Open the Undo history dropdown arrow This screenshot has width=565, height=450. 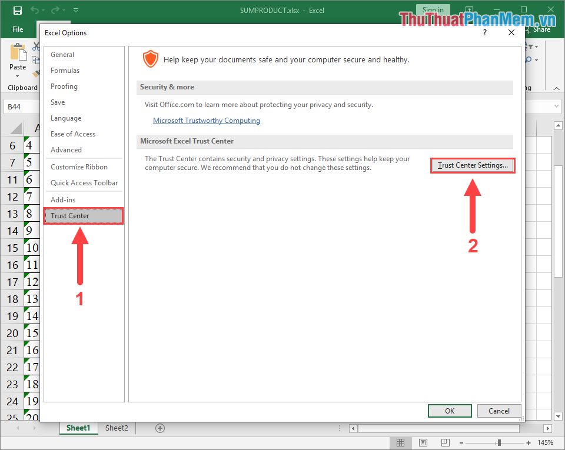tap(44, 10)
